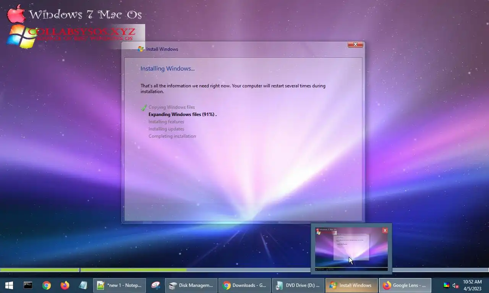Open the Snipping Tool taskbar icon

[x=155, y=285]
